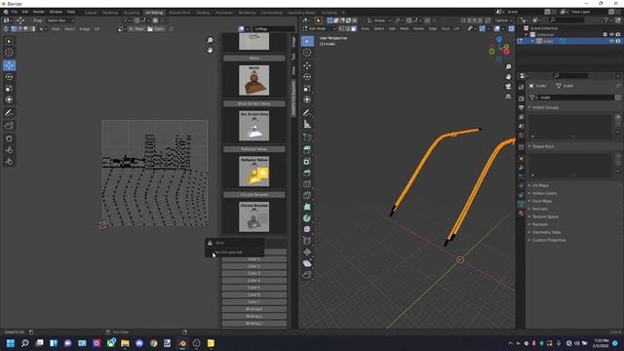Image resolution: width=624 pixels, height=351 pixels.
Task: Select the Reflector Yellow material thumbnail
Action: coord(253,172)
